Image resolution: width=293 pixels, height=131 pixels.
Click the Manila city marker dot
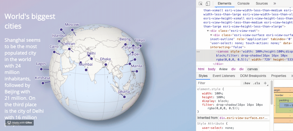[137, 71]
